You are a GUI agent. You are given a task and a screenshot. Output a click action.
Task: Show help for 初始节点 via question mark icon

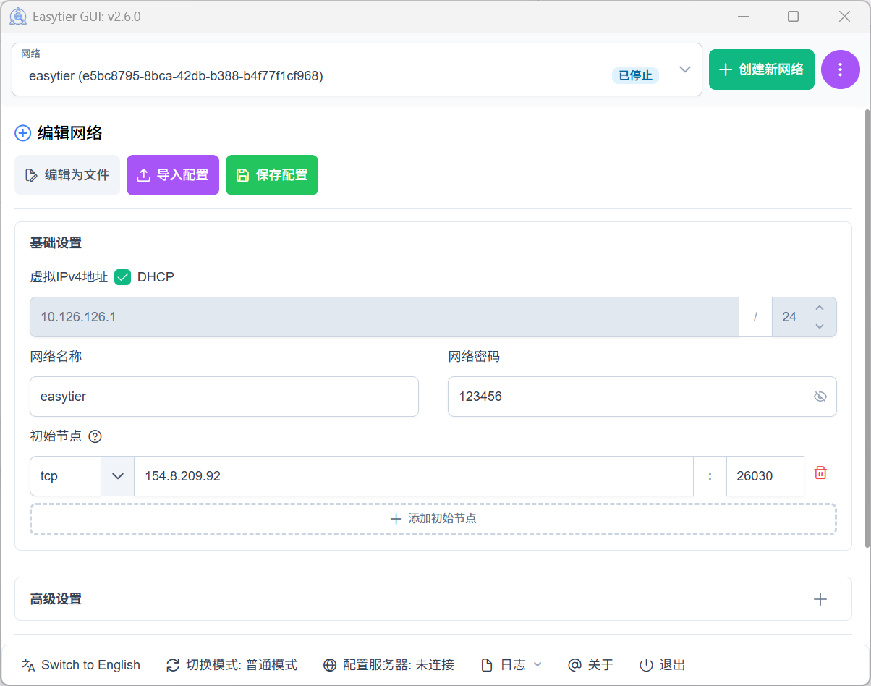[95, 436]
